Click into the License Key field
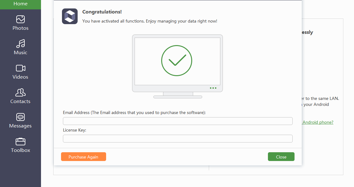 177,139
